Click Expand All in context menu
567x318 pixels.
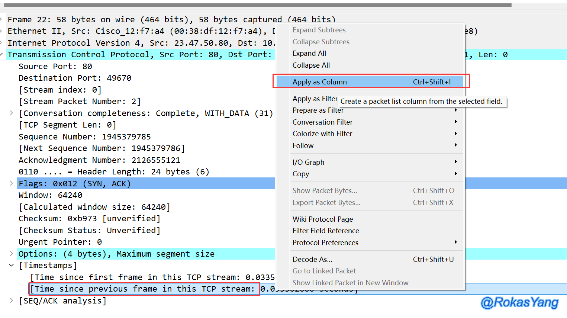309,53
